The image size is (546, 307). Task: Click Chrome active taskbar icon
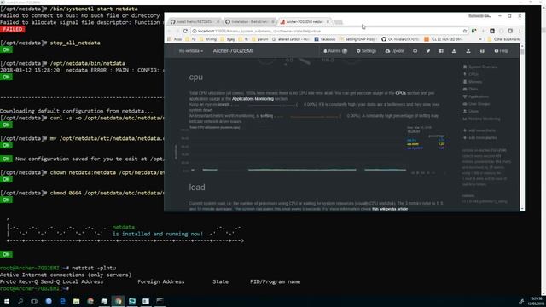[118, 301]
